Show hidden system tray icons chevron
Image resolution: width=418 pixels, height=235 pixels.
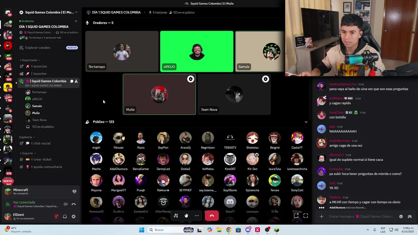pos(368,230)
